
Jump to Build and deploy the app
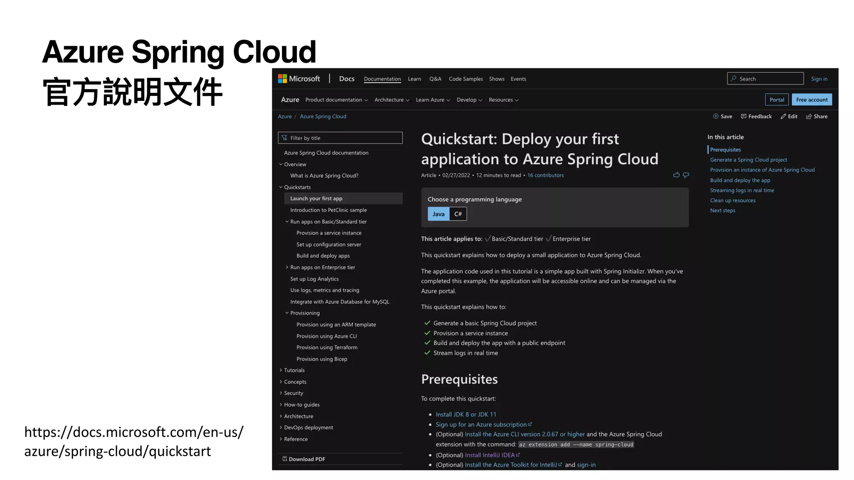[740, 180]
